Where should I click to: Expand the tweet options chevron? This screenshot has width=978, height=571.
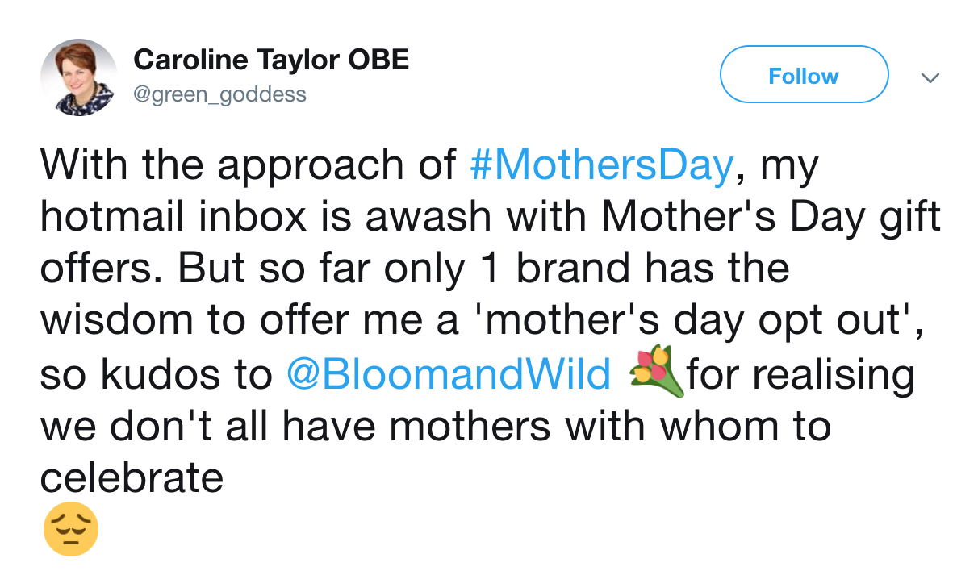[930, 77]
